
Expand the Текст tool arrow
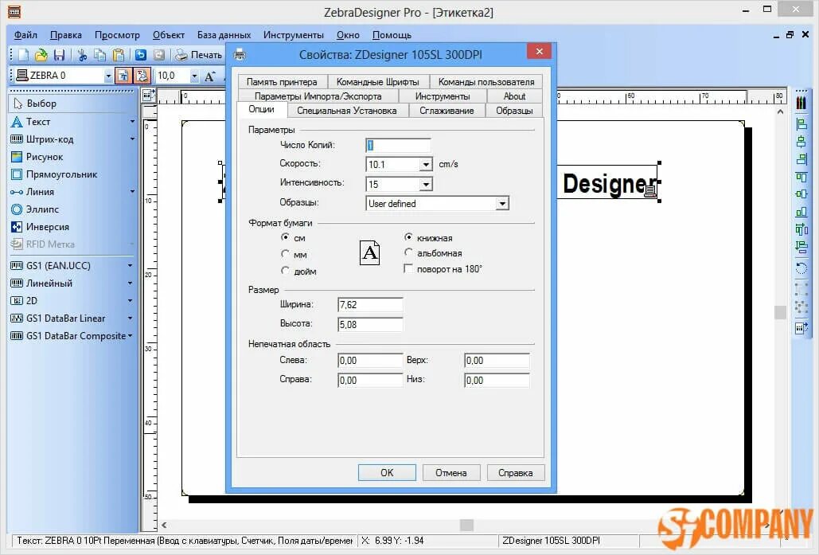point(132,122)
